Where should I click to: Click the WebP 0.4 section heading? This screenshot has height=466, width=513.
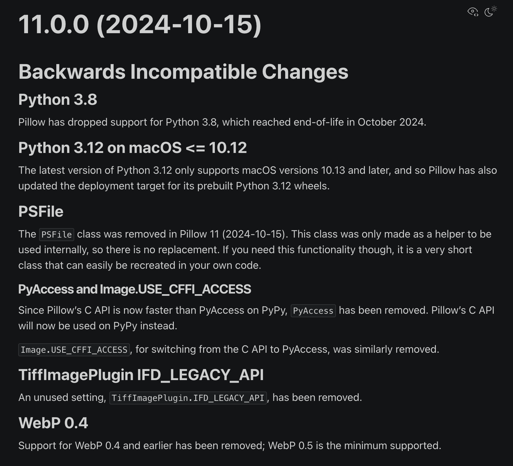pos(53,423)
